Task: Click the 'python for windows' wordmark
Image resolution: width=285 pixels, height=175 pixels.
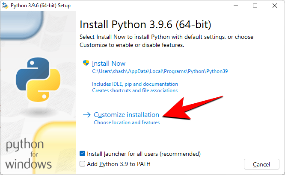Action: coord(29,154)
